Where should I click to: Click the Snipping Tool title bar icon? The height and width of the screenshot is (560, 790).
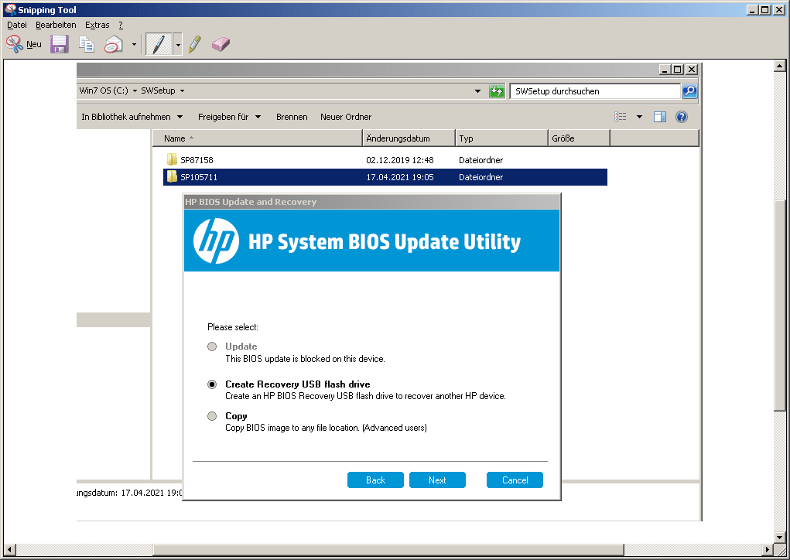tap(10, 9)
